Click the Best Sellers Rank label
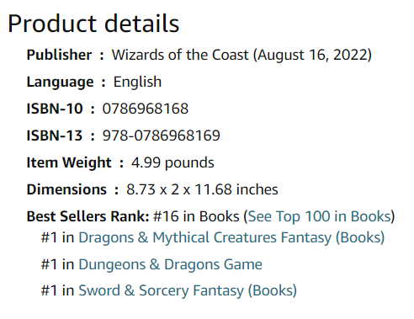414x319 pixels. pos(88,216)
